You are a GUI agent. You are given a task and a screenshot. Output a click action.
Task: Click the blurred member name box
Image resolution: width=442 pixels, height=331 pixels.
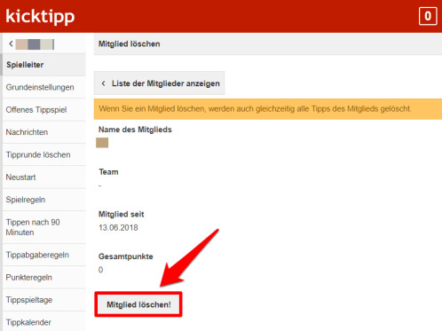click(x=102, y=143)
